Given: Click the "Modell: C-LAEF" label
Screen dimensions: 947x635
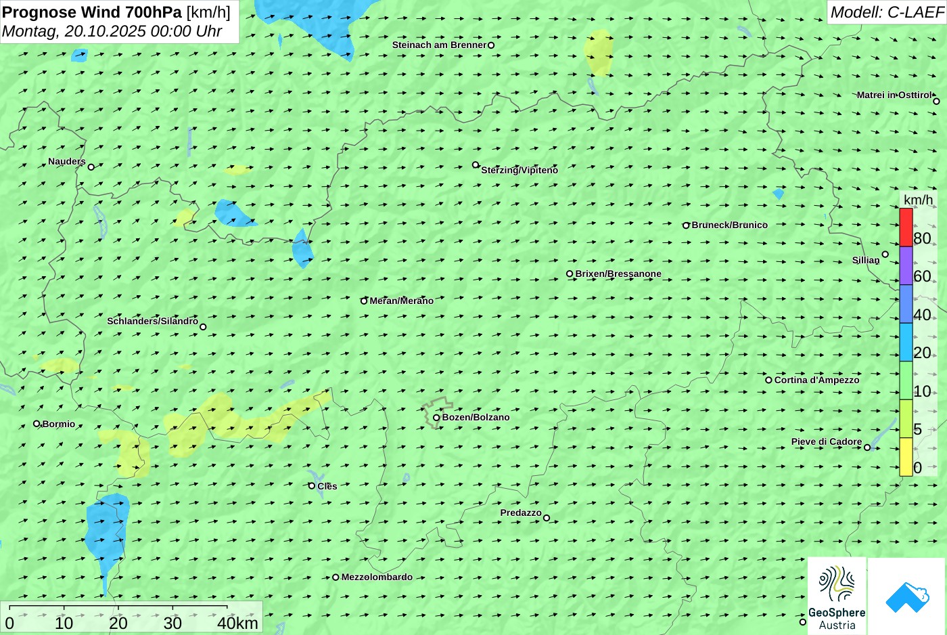Looking at the screenshot, I should tap(887, 12).
